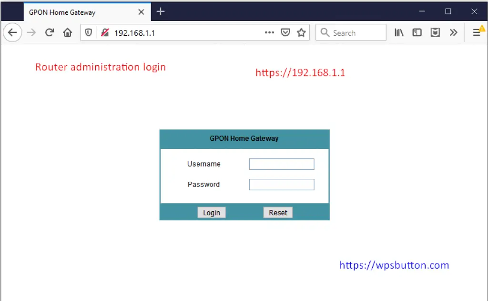The width and height of the screenshot is (488, 301).
Task: Expand the toolbar overflow chevron
Action: point(453,33)
